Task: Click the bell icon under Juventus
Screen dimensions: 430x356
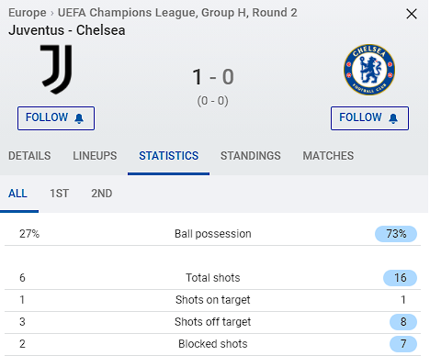Action: pyautogui.click(x=79, y=118)
